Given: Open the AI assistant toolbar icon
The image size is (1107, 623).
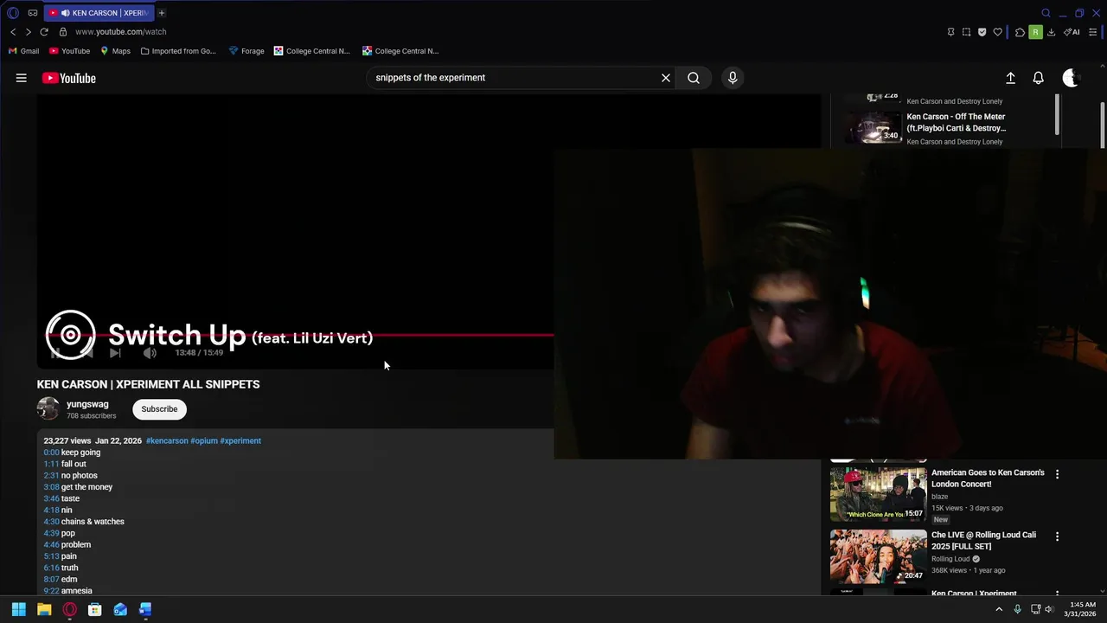Looking at the screenshot, I should coord(1072,32).
